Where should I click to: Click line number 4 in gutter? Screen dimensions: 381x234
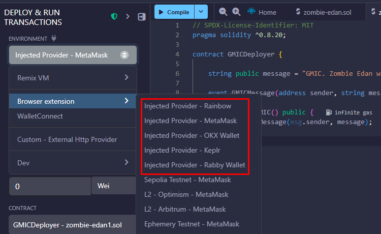(x=177, y=54)
